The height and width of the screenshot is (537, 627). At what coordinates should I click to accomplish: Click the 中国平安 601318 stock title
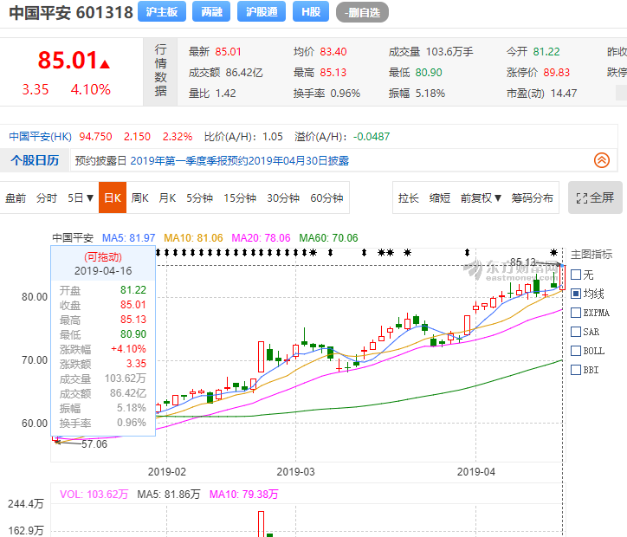[x=71, y=12]
